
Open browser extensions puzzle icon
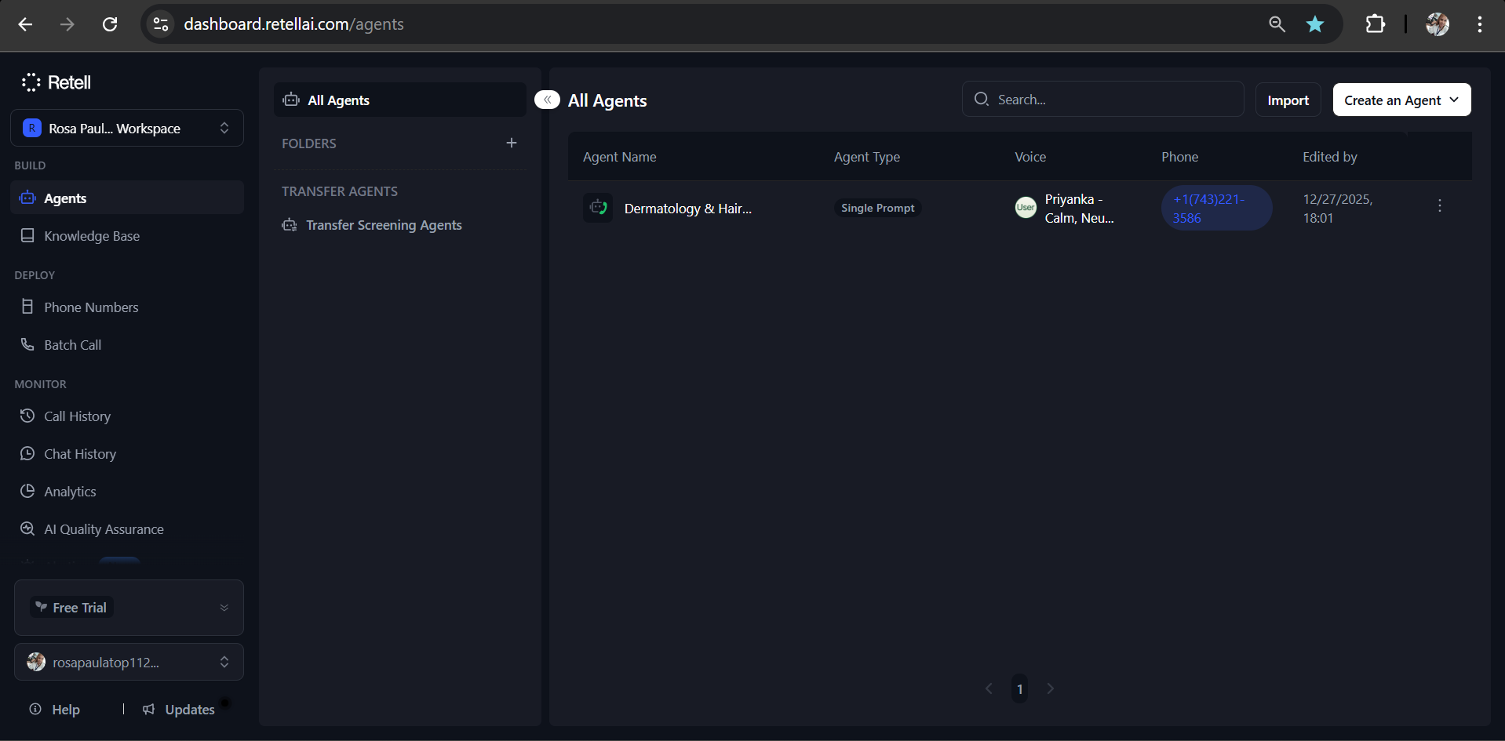(1375, 24)
